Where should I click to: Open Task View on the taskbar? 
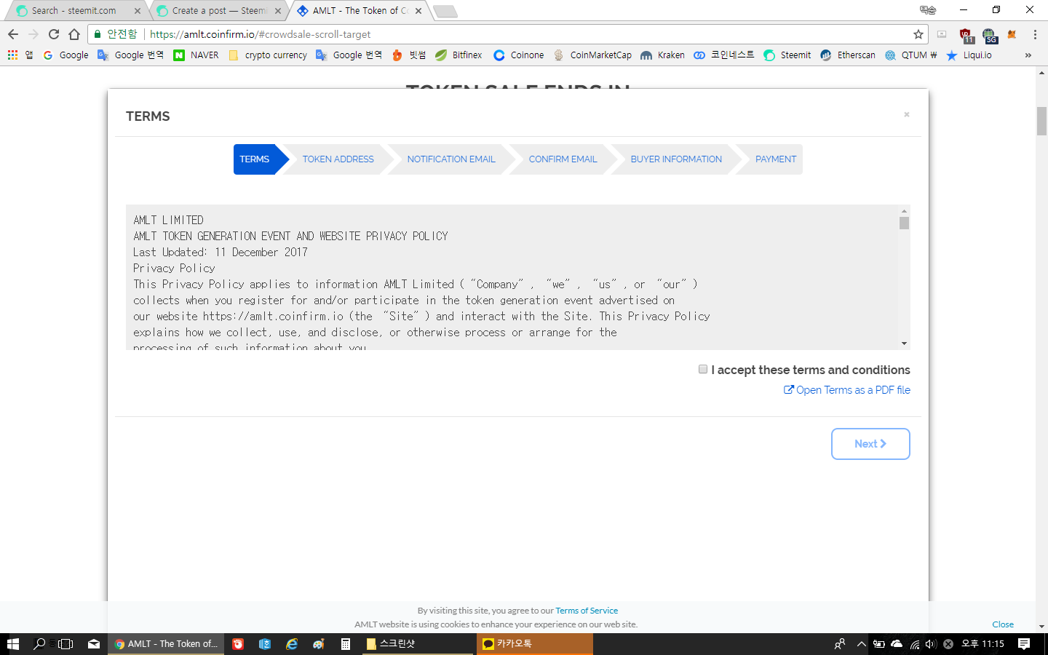coord(65,644)
